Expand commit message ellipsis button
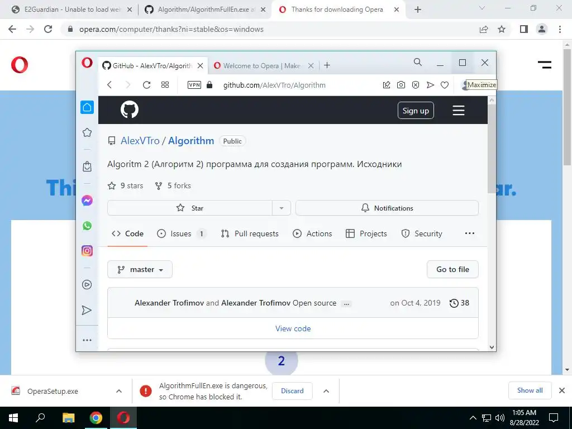The width and height of the screenshot is (572, 429). tap(346, 303)
